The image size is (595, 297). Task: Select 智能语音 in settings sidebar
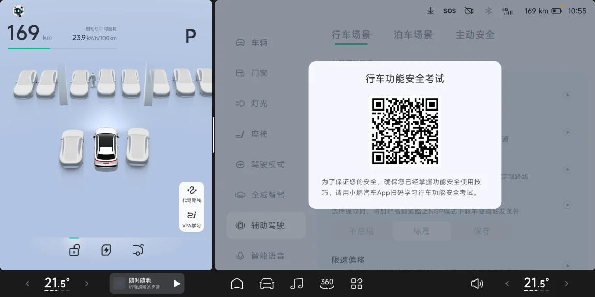point(266,256)
